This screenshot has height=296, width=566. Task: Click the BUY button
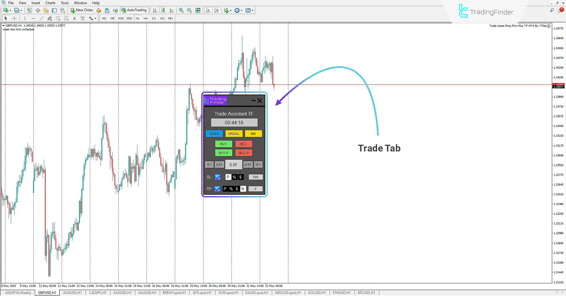[223, 144]
